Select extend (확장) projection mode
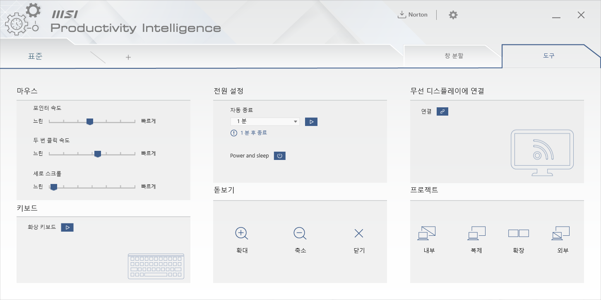Image resolution: width=601 pixels, height=300 pixels. pyautogui.click(x=518, y=234)
